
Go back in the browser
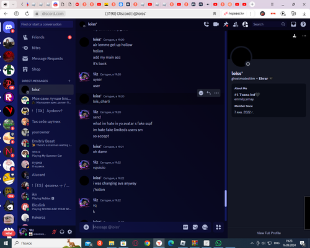coord(6,14)
